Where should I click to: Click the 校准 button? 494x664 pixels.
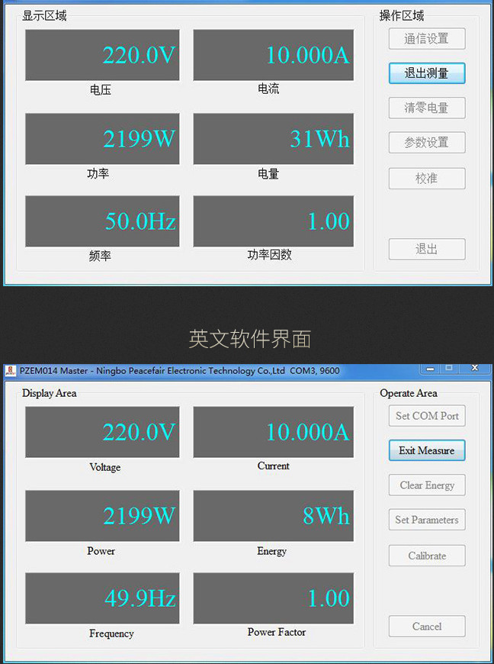click(426, 179)
